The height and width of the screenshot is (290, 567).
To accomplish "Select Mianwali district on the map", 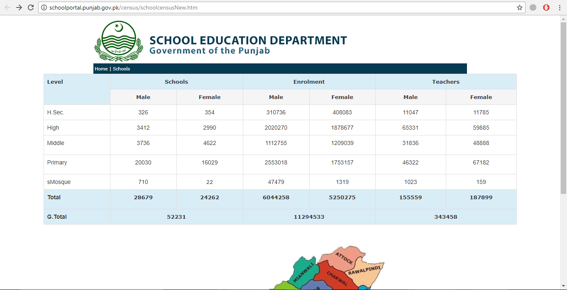I will click(304, 271).
